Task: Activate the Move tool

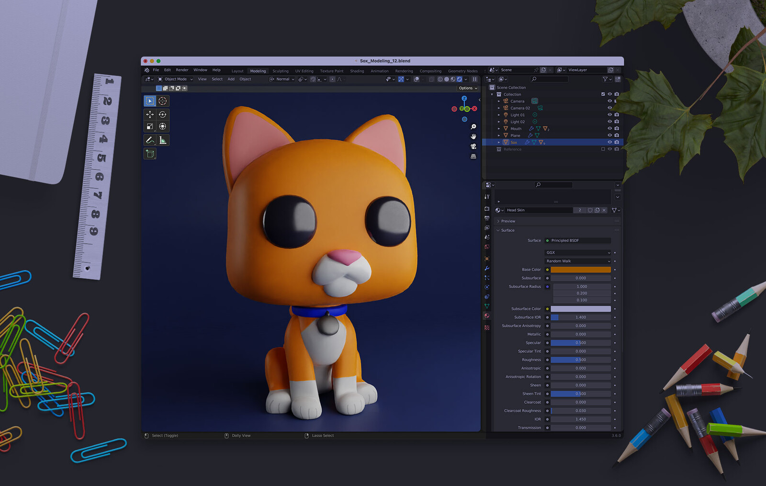Action: (150, 114)
